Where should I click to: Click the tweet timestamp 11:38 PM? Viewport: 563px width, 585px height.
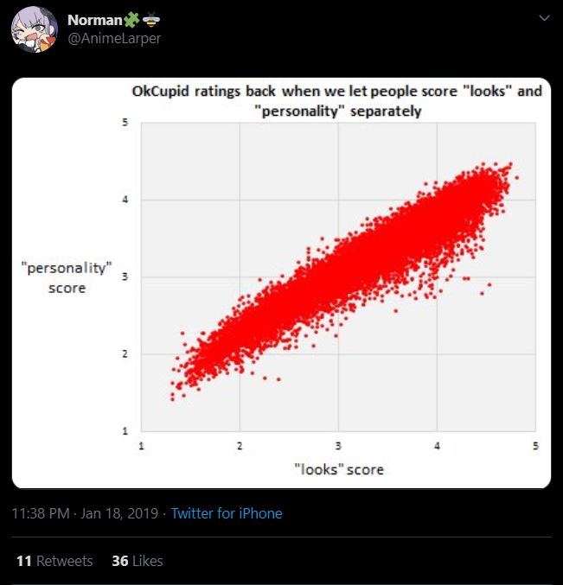tap(41, 513)
